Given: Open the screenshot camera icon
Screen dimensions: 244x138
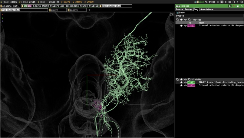Looking at the screenshot, I should pyautogui.click(x=230, y=2).
